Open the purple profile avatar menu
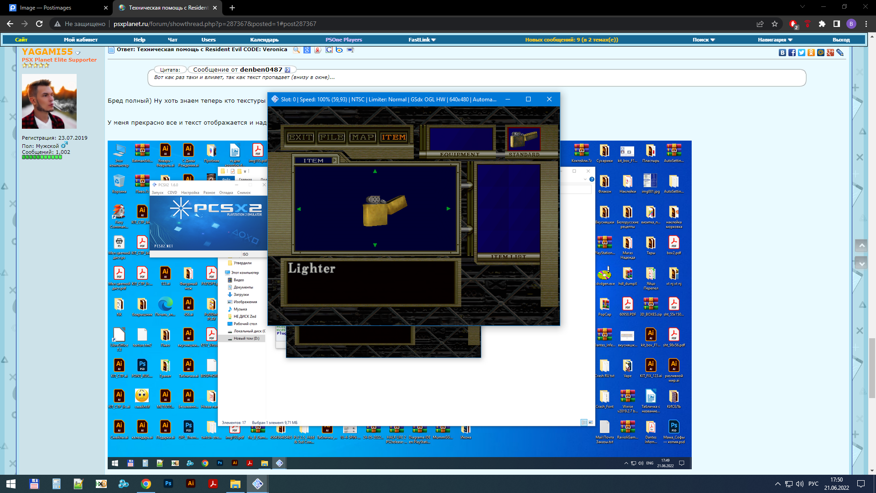This screenshot has width=876, height=493. [x=851, y=24]
